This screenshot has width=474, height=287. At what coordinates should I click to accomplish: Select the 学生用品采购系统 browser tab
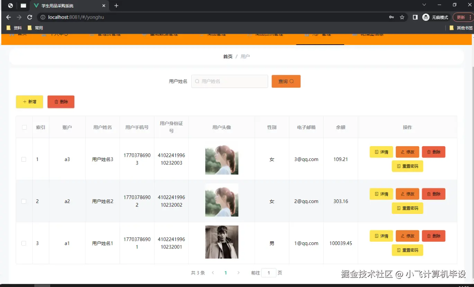[x=69, y=6]
